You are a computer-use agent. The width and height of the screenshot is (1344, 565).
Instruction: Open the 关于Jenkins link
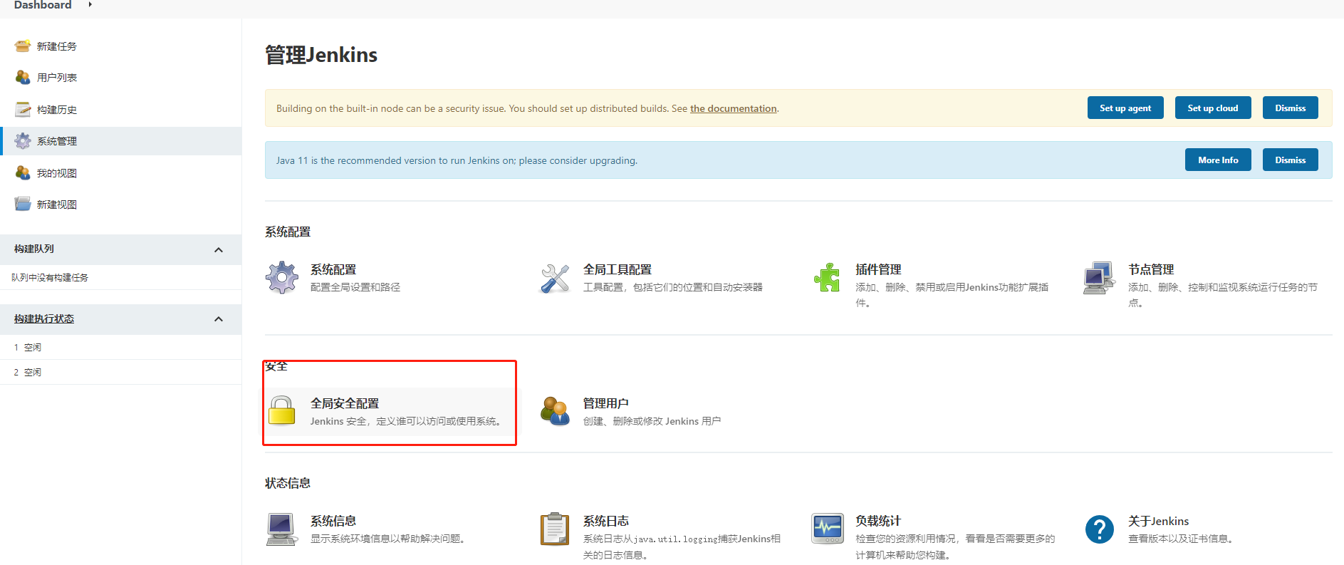(1159, 521)
